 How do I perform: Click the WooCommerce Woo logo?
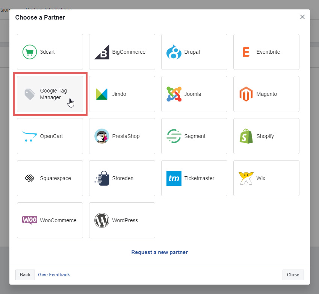pos(30,220)
